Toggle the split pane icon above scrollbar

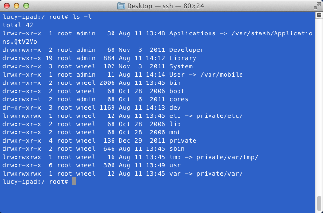pyautogui.click(x=319, y=15)
